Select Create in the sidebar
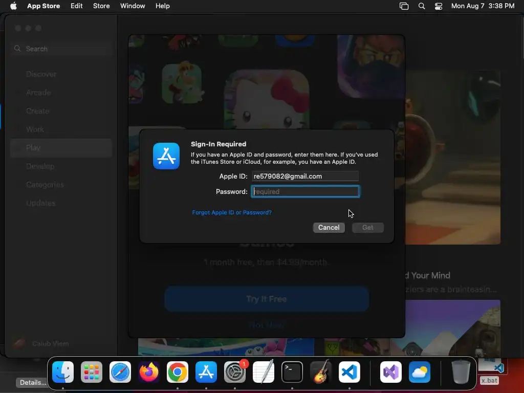 (x=61, y=111)
